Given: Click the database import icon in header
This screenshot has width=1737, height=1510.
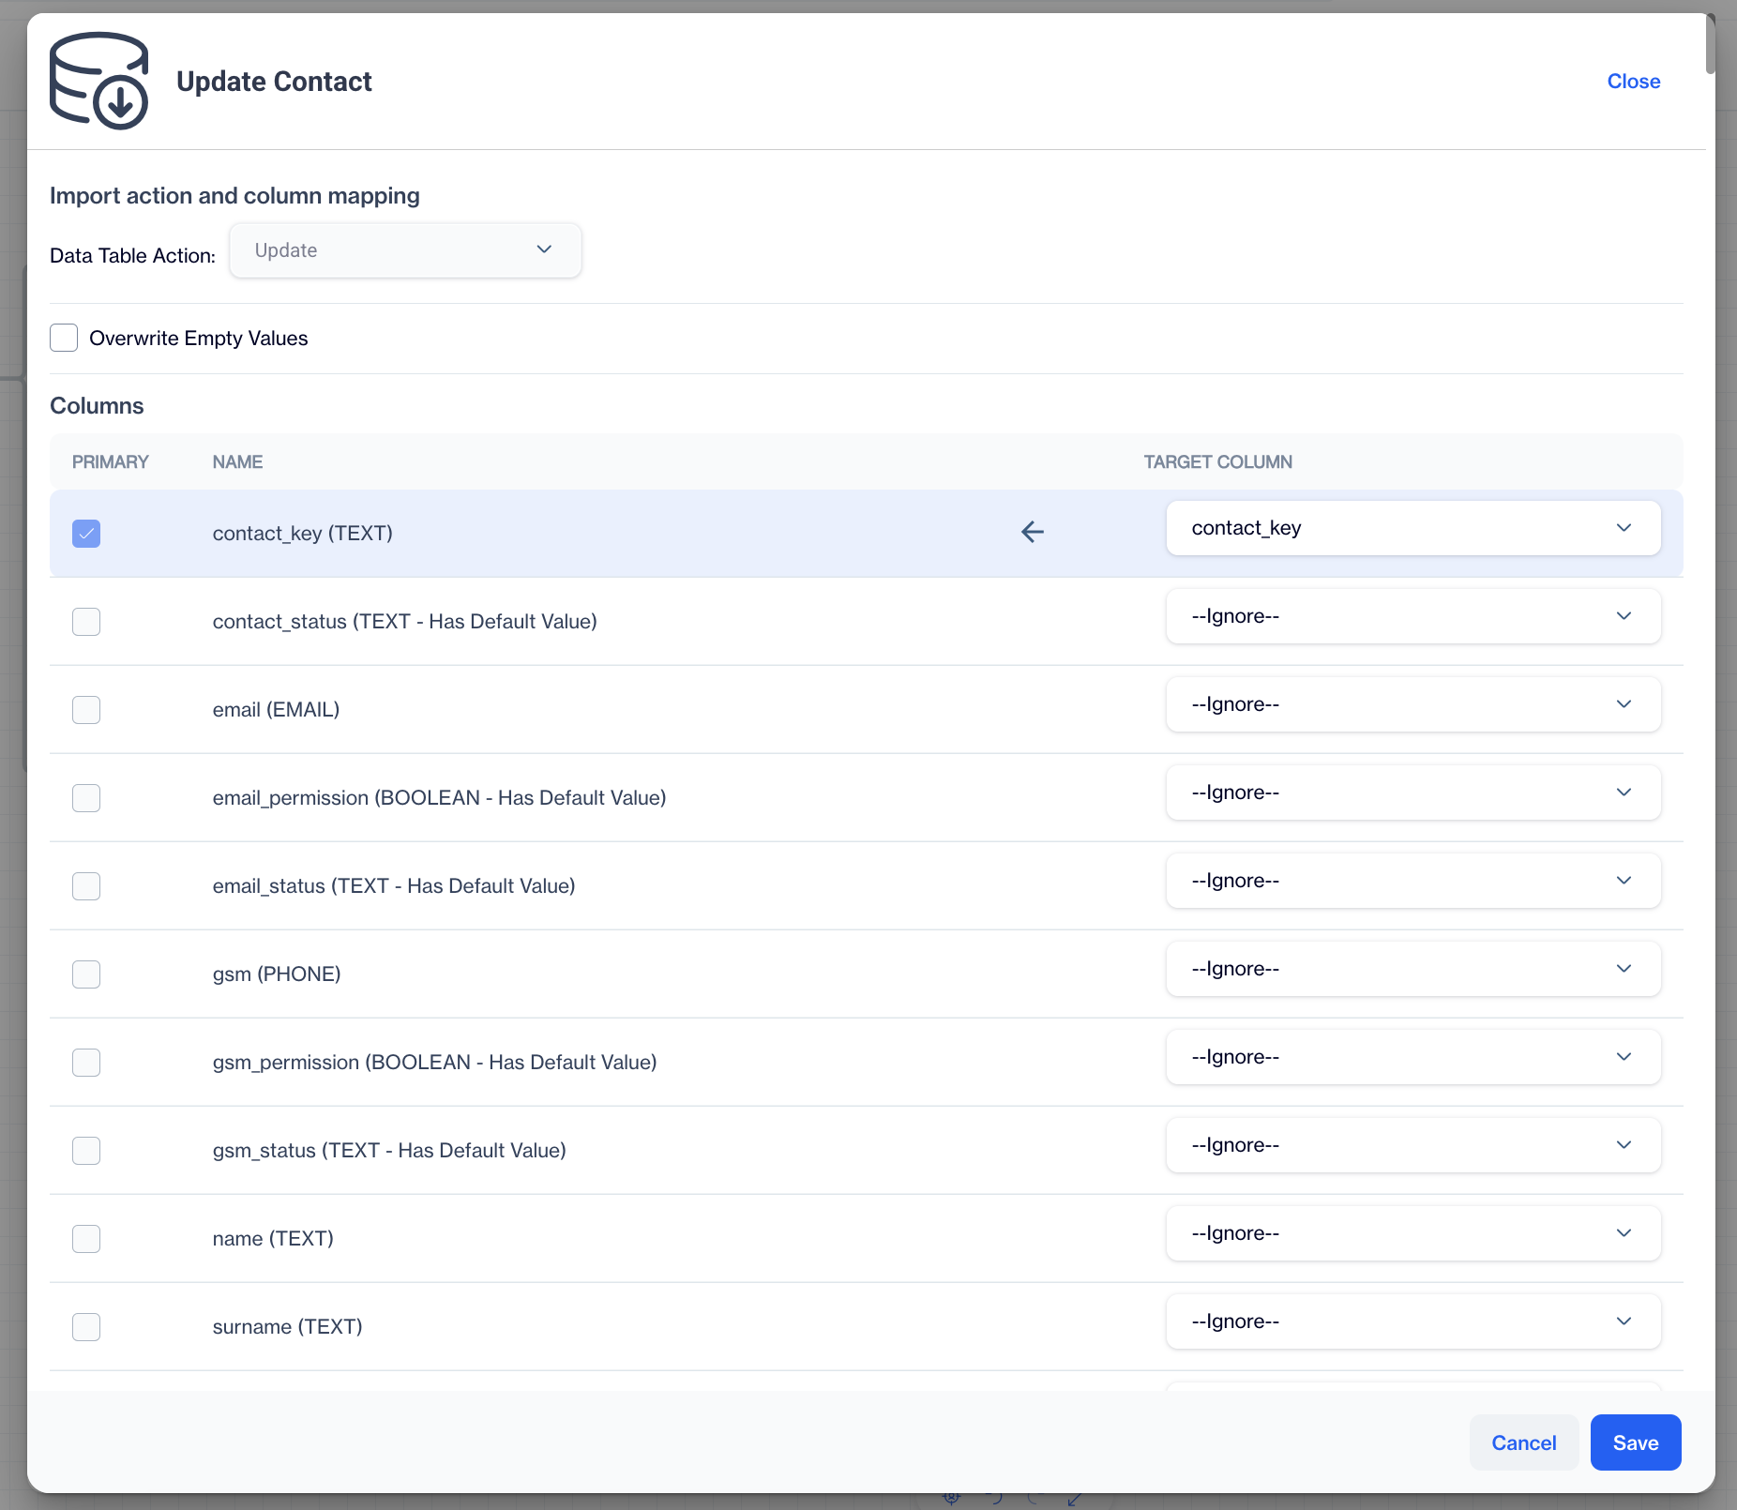Looking at the screenshot, I should pyautogui.click(x=98, y=82).
